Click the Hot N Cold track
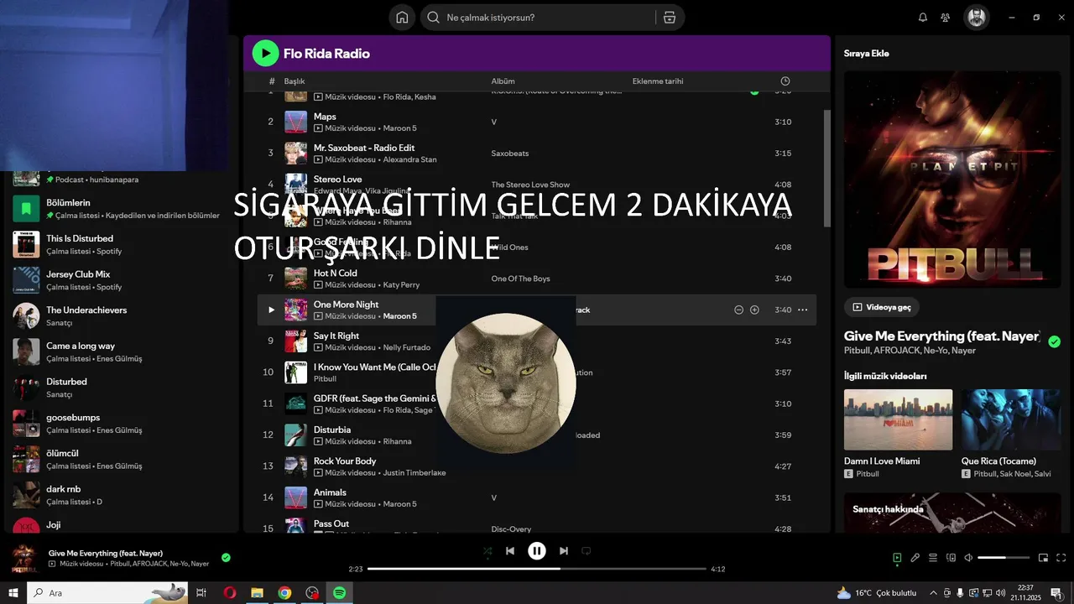 (336, 273)
